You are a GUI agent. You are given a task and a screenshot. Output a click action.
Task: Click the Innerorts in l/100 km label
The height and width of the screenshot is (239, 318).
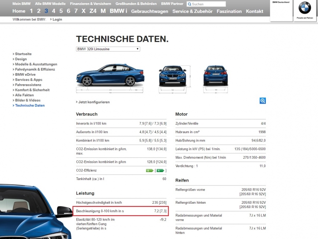click(91, 123)
